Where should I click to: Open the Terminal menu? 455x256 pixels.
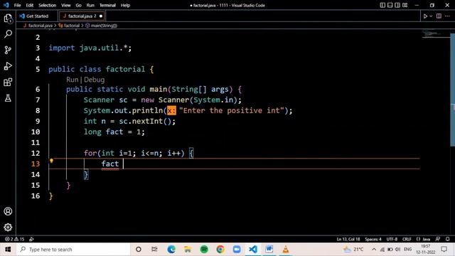coord(107,5)
